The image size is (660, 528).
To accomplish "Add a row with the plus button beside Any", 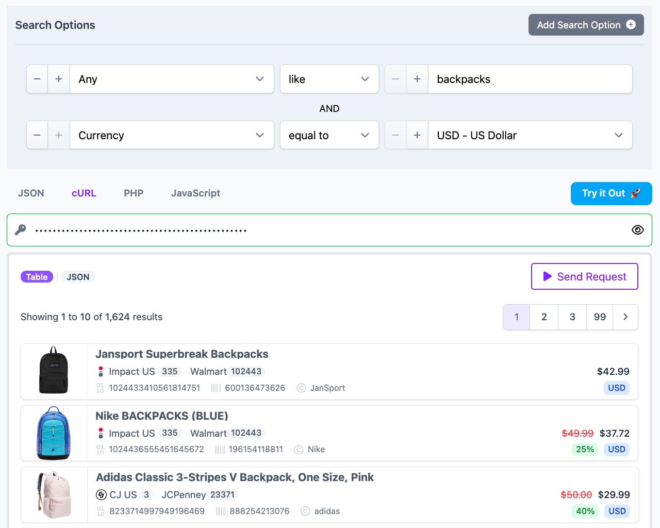I will [59, 79].
